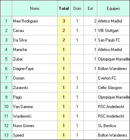Select the Pagis name cell
Screen dimensions: 130x140
35,97
